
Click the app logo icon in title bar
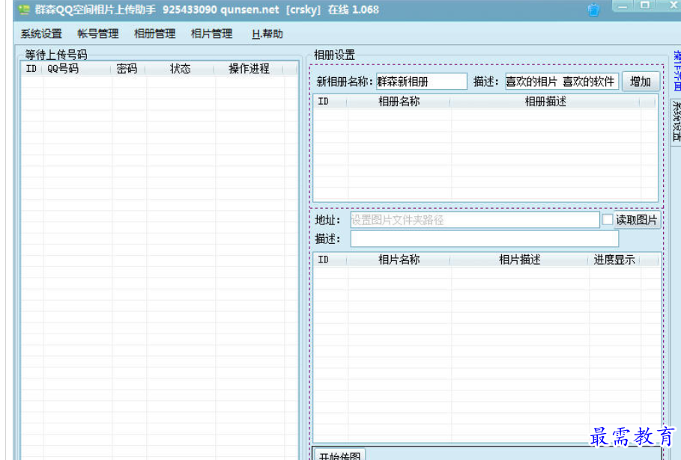pos(24,9)
